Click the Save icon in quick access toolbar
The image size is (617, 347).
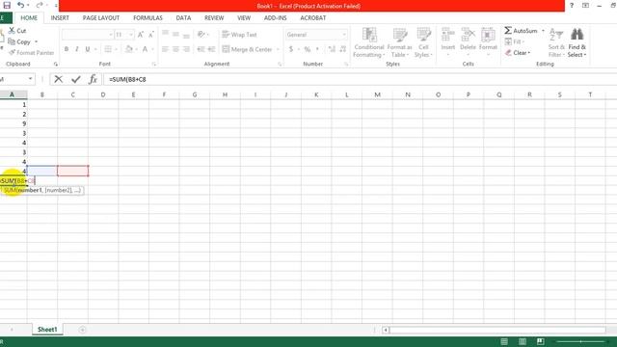pos(7,5)
